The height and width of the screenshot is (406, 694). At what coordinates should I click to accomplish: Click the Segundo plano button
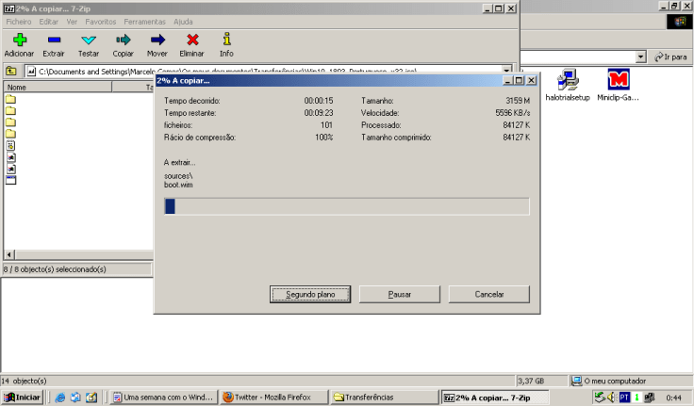pyautogui.click(x=310, y=294)
